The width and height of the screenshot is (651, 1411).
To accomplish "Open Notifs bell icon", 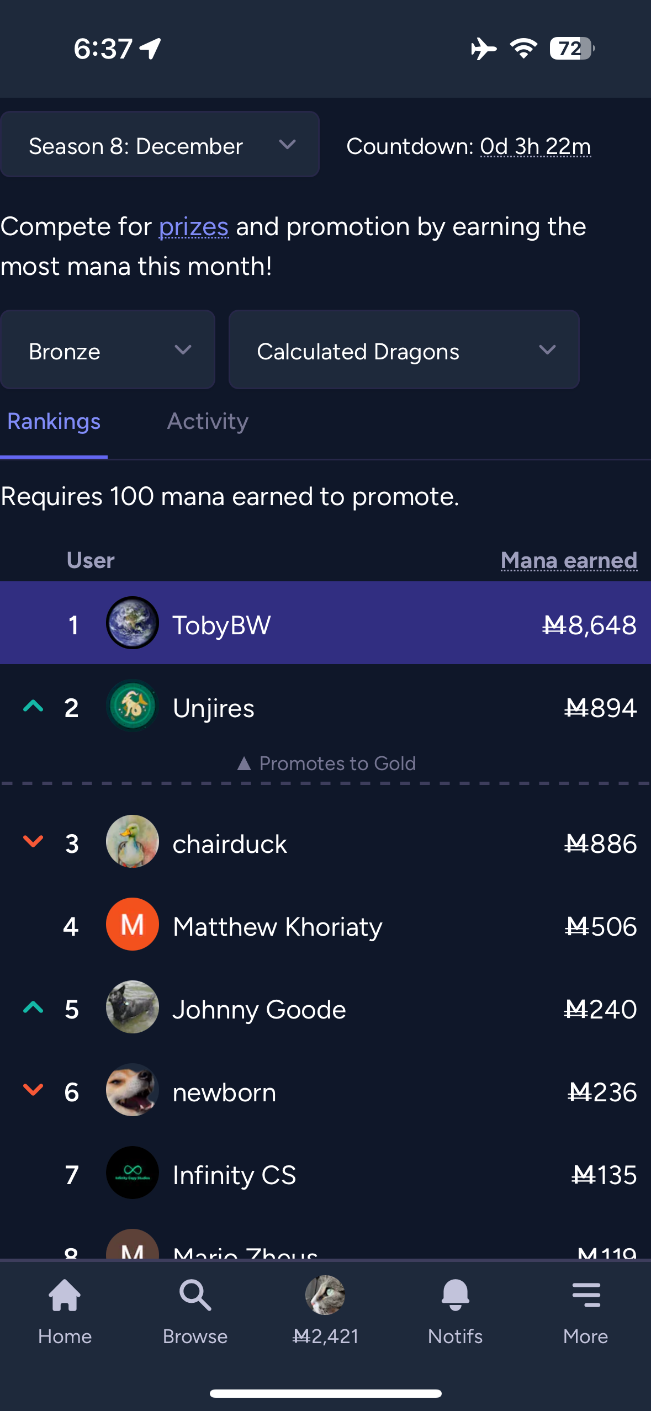I will 455,1295.
